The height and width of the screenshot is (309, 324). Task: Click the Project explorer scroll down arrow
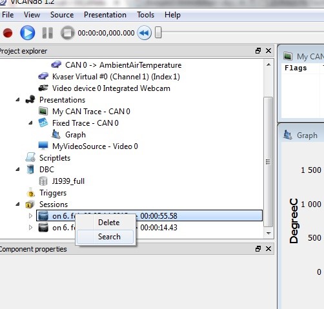pyautogui.click(x=268, y=233)
